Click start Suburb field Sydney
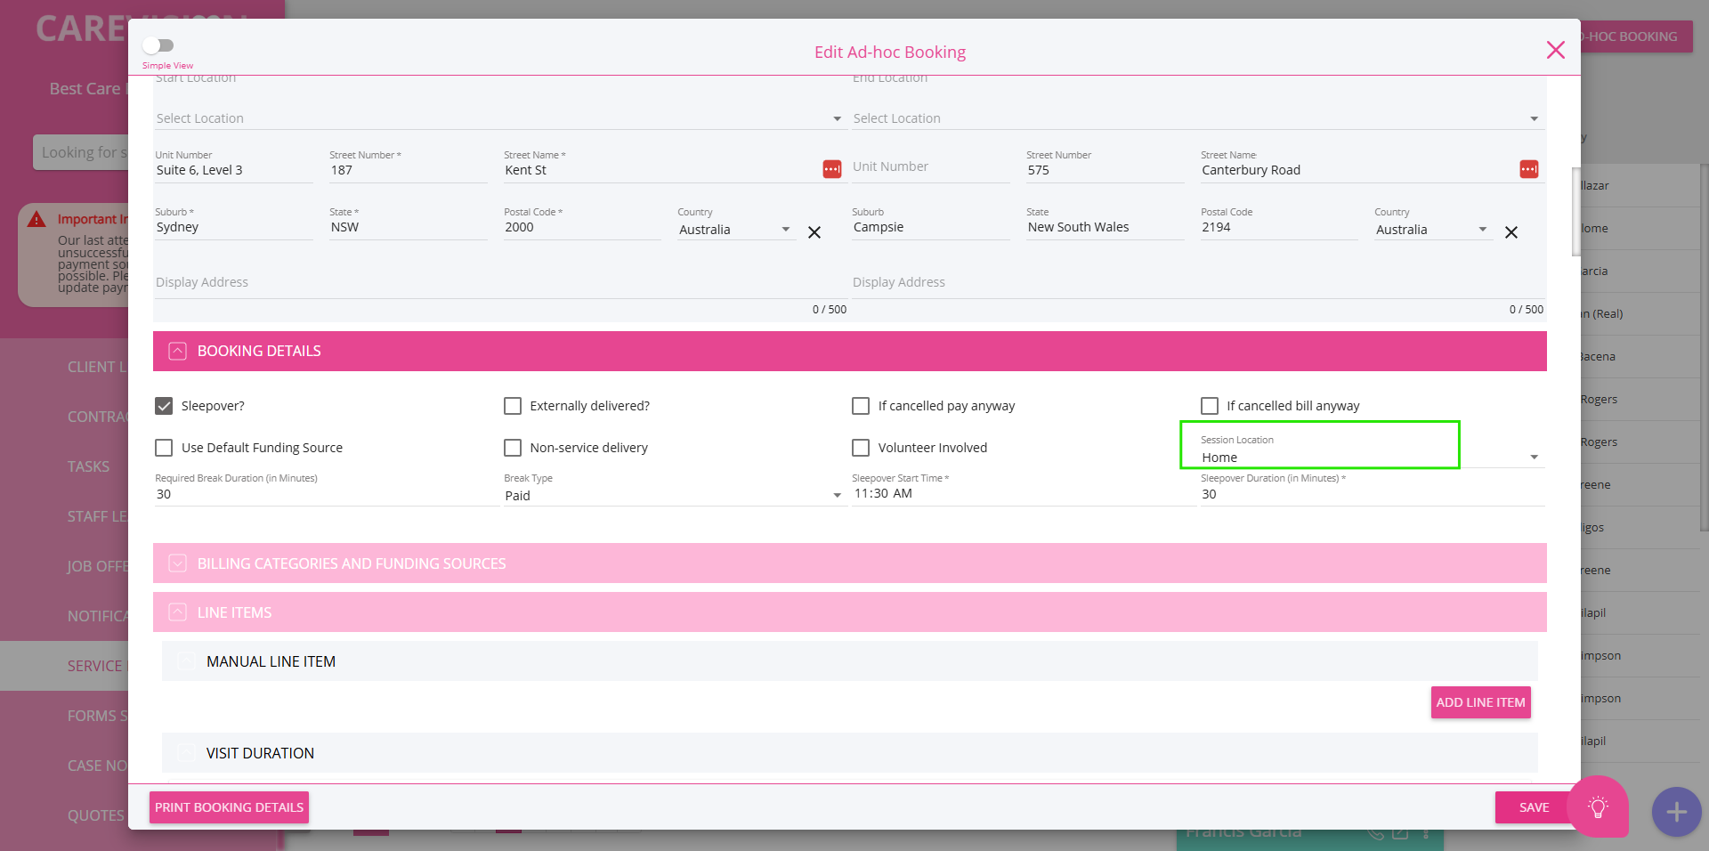The height and width of the screenshot is (851, 1709). point(234,227)
